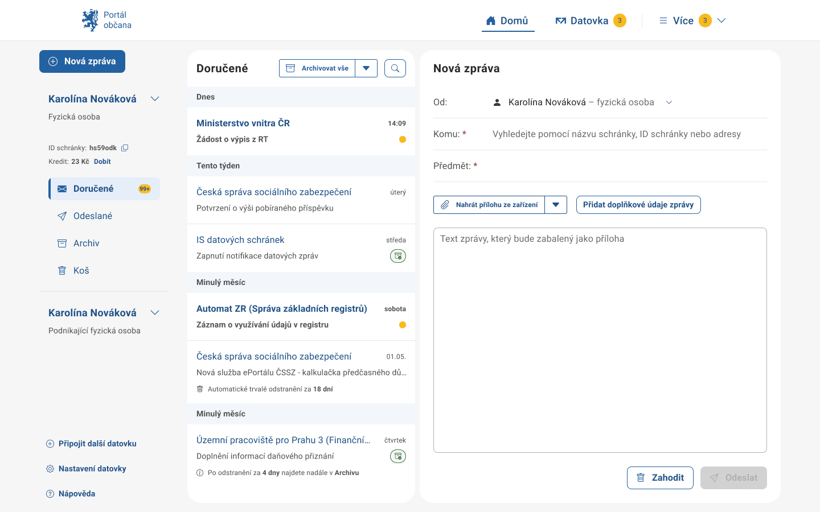Click the Komu recipient search field
The width and height of the screenshot is (820, 512).
tap(616, 134)
